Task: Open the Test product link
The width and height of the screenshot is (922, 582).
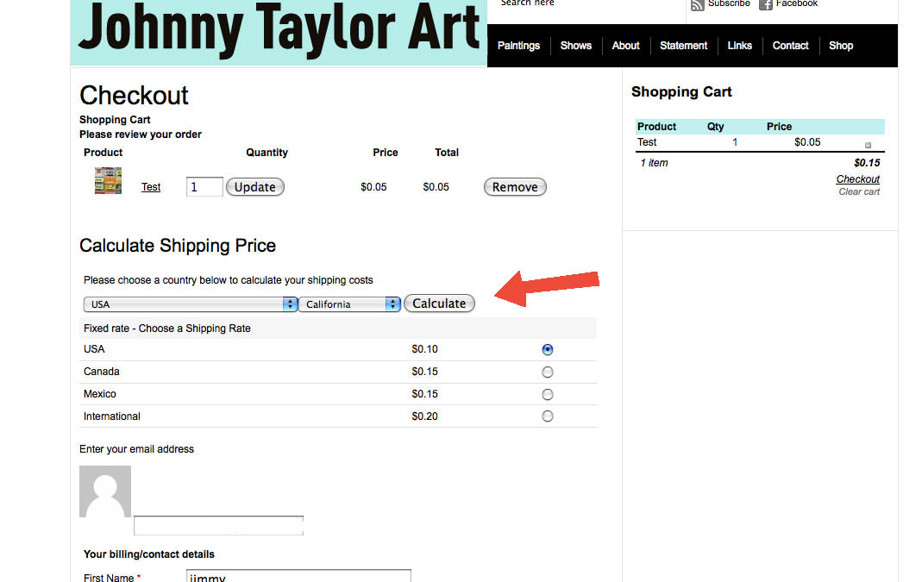Action: (x=151, y=187)
